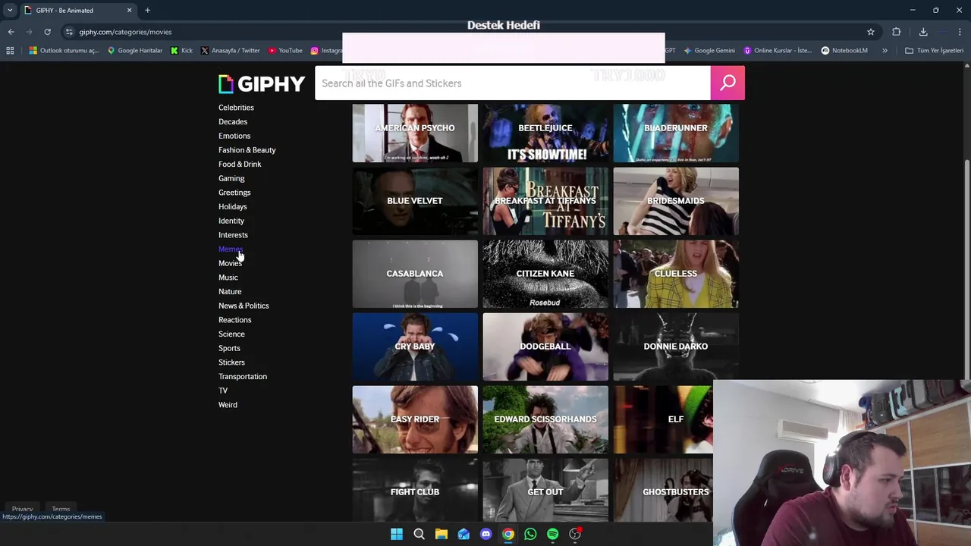
Task: Open the TV category
Action: pyautogui.click(x=223, y=391)
